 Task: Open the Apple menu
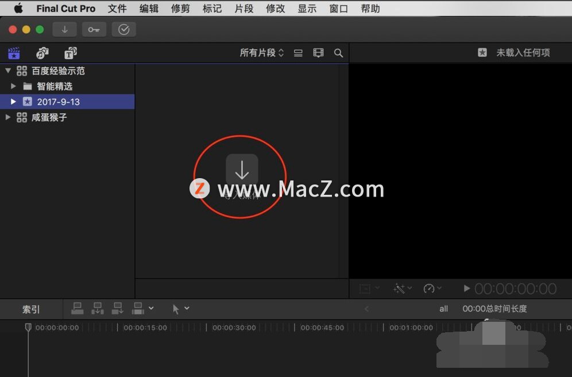coord(18,9)
